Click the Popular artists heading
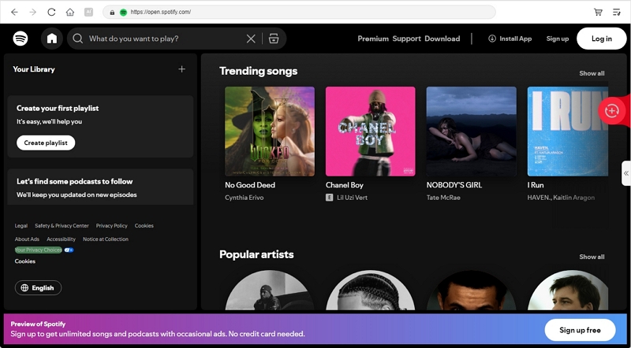Screen dimensions: 631x348 256,254
